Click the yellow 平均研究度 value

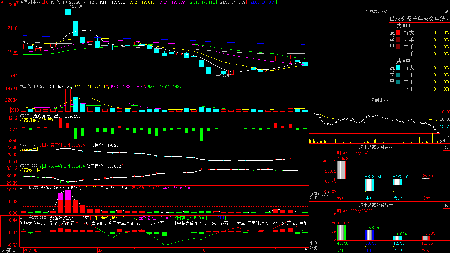(x=114, y=218)
